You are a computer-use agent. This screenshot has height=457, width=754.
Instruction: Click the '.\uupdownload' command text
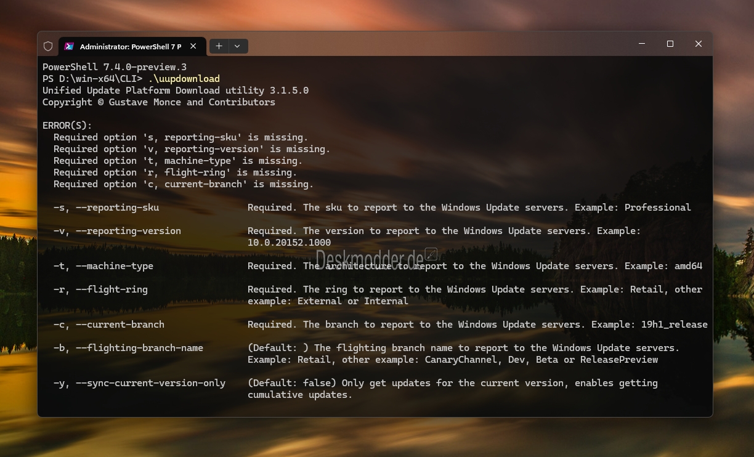point(184,79)
